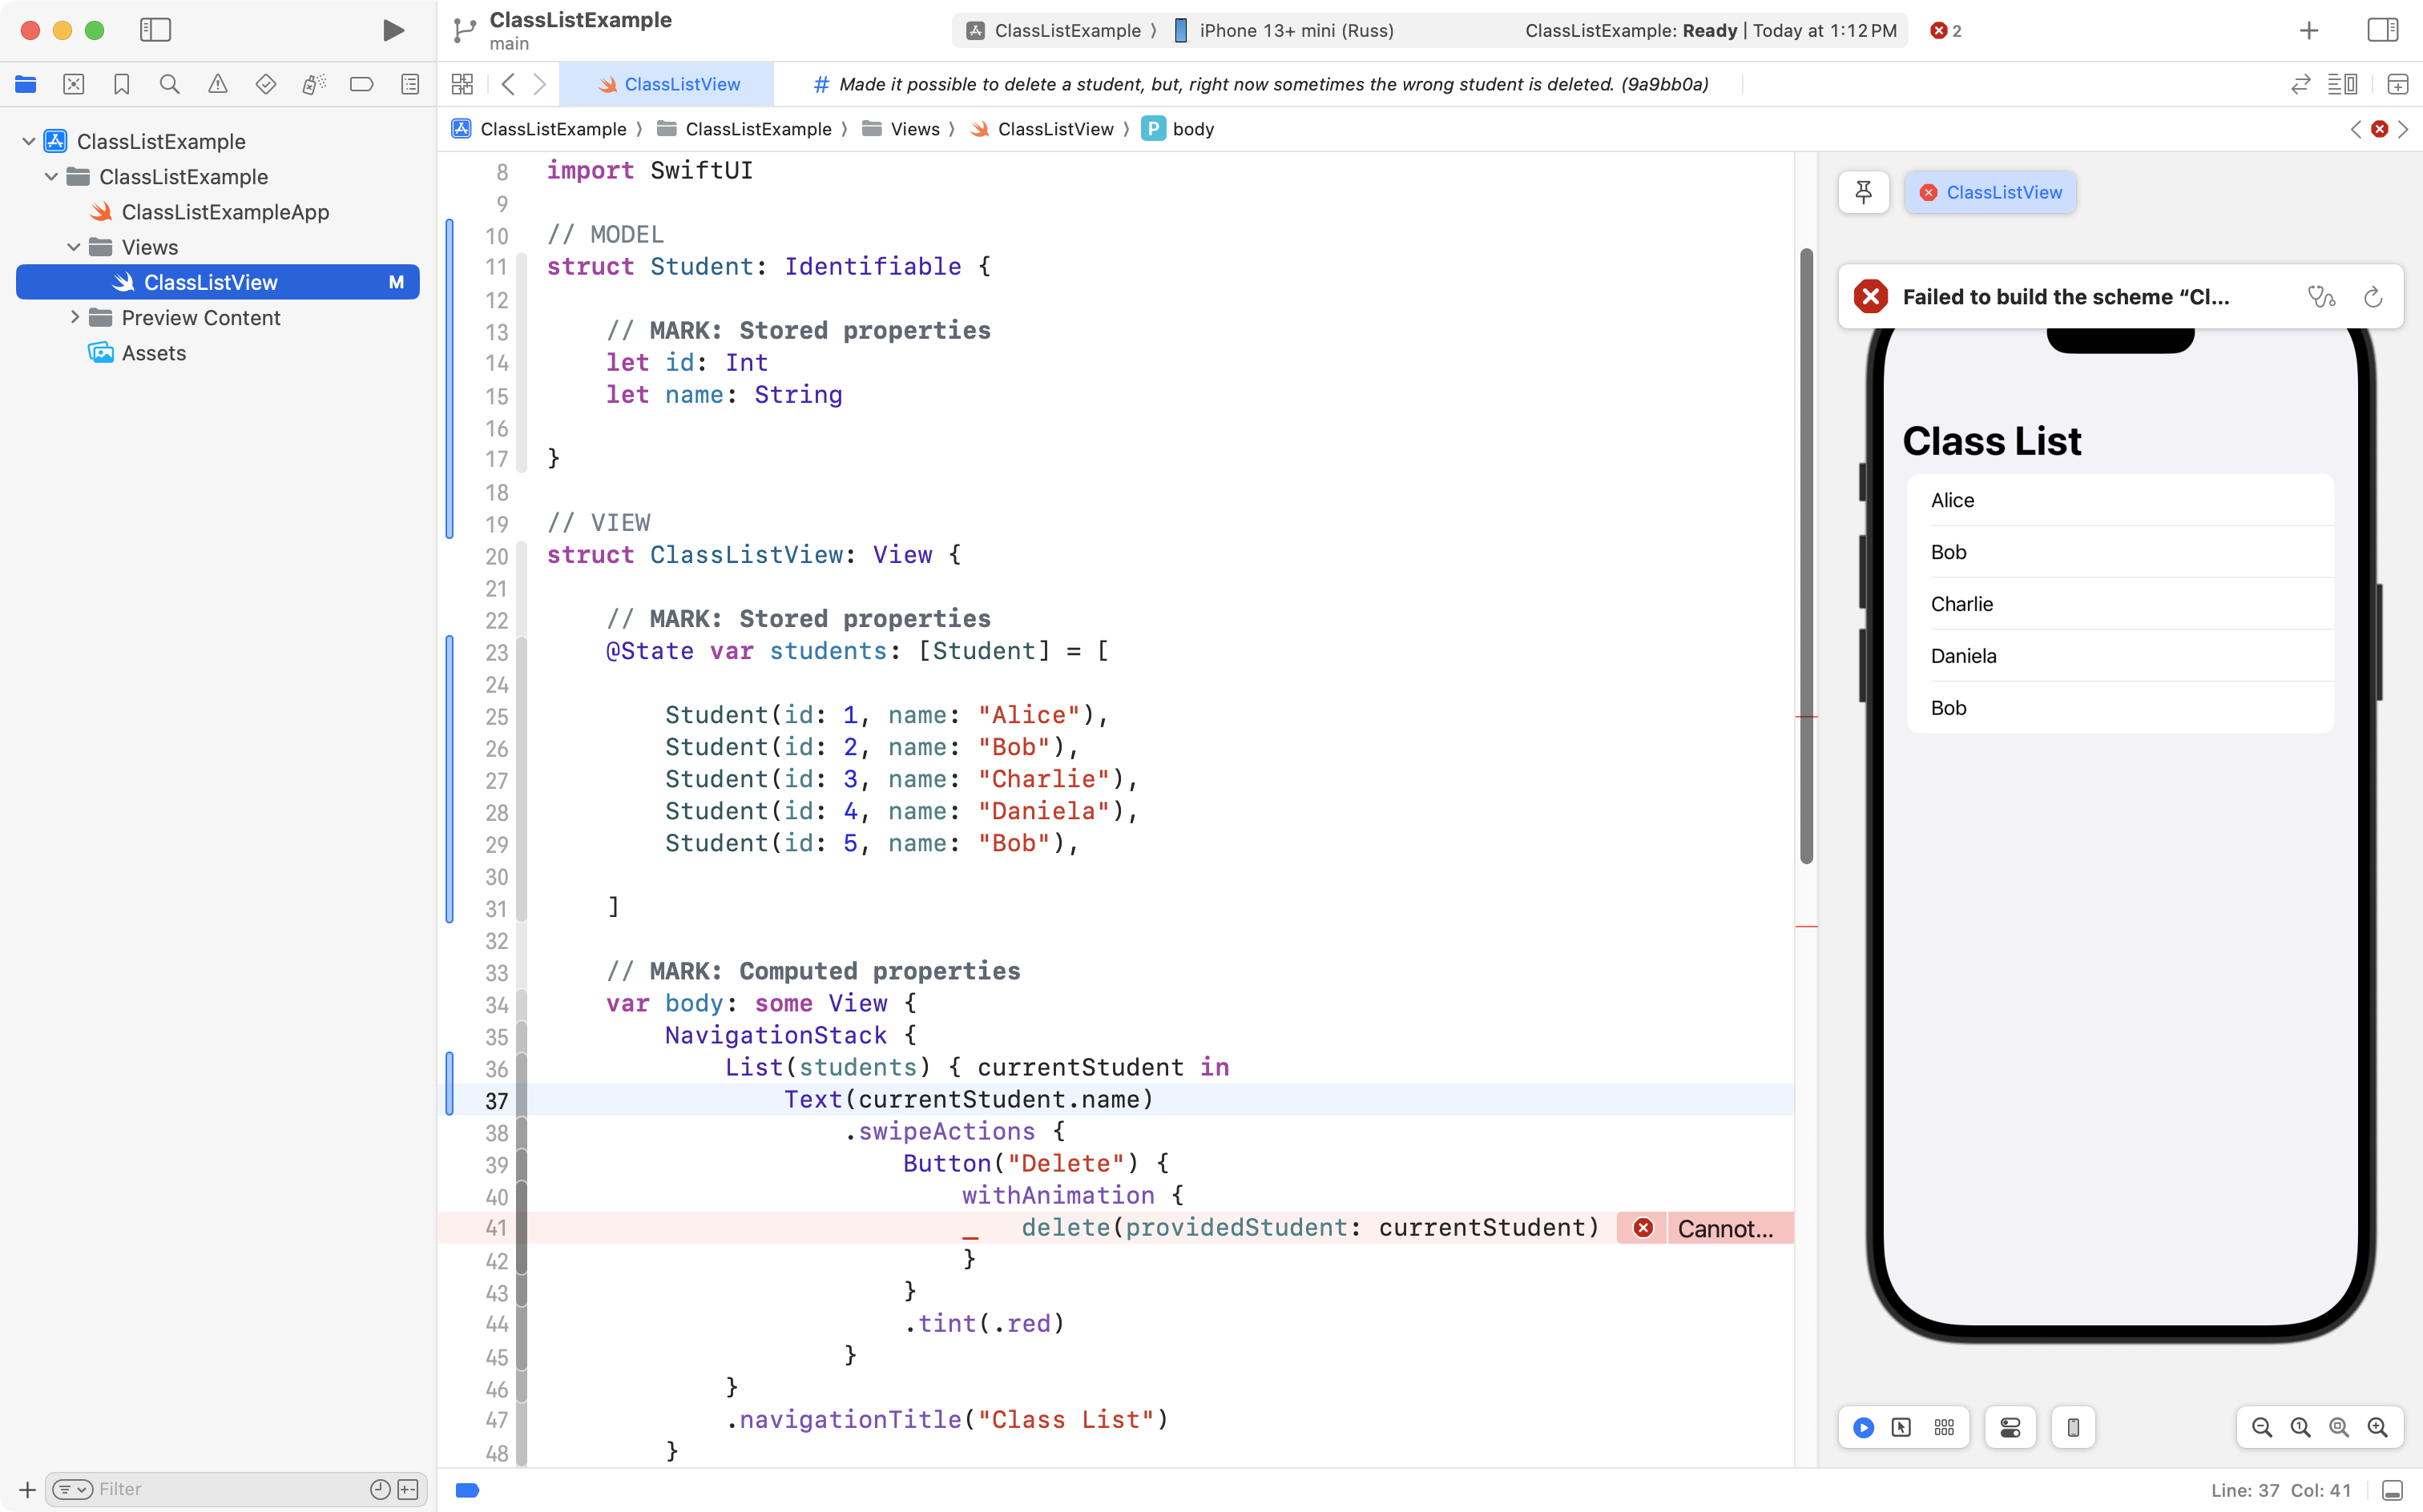Open the commit message tab
The width and height of the screenshot is (2423, 1512).
1260,84
